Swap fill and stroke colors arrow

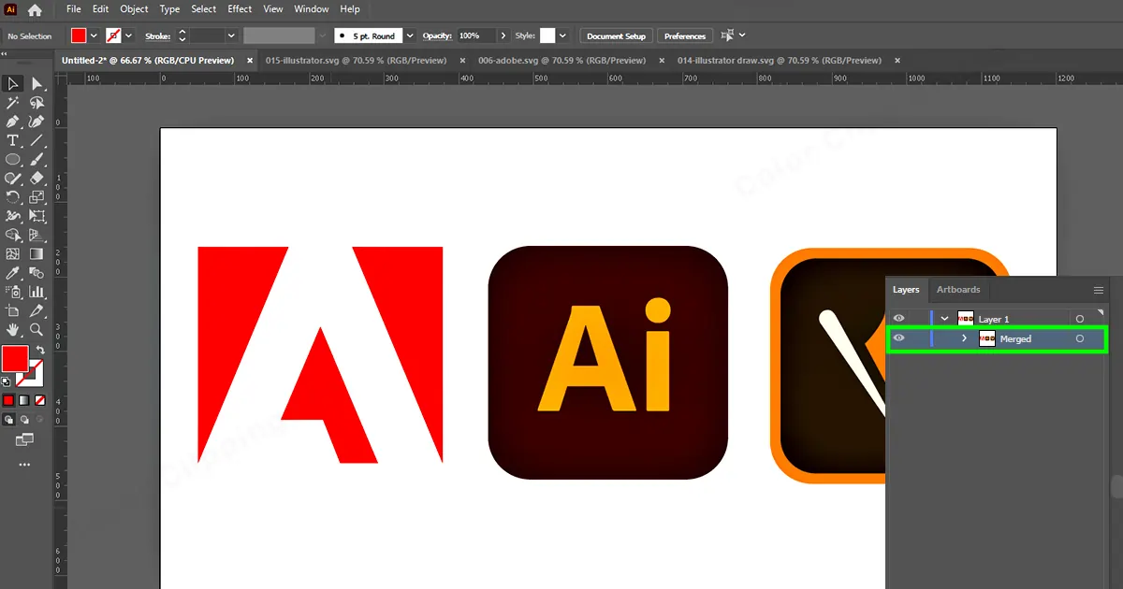pyautogui.click(x=40, y=351)
